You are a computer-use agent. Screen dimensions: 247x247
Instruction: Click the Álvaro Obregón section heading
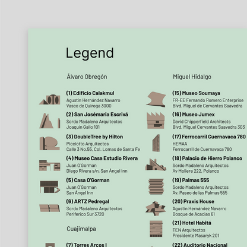coord(87,77)
